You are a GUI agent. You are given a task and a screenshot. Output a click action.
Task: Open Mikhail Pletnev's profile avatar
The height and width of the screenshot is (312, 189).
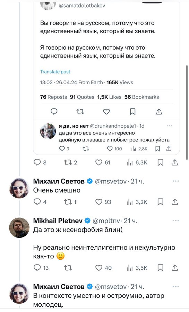pos(19,228)
